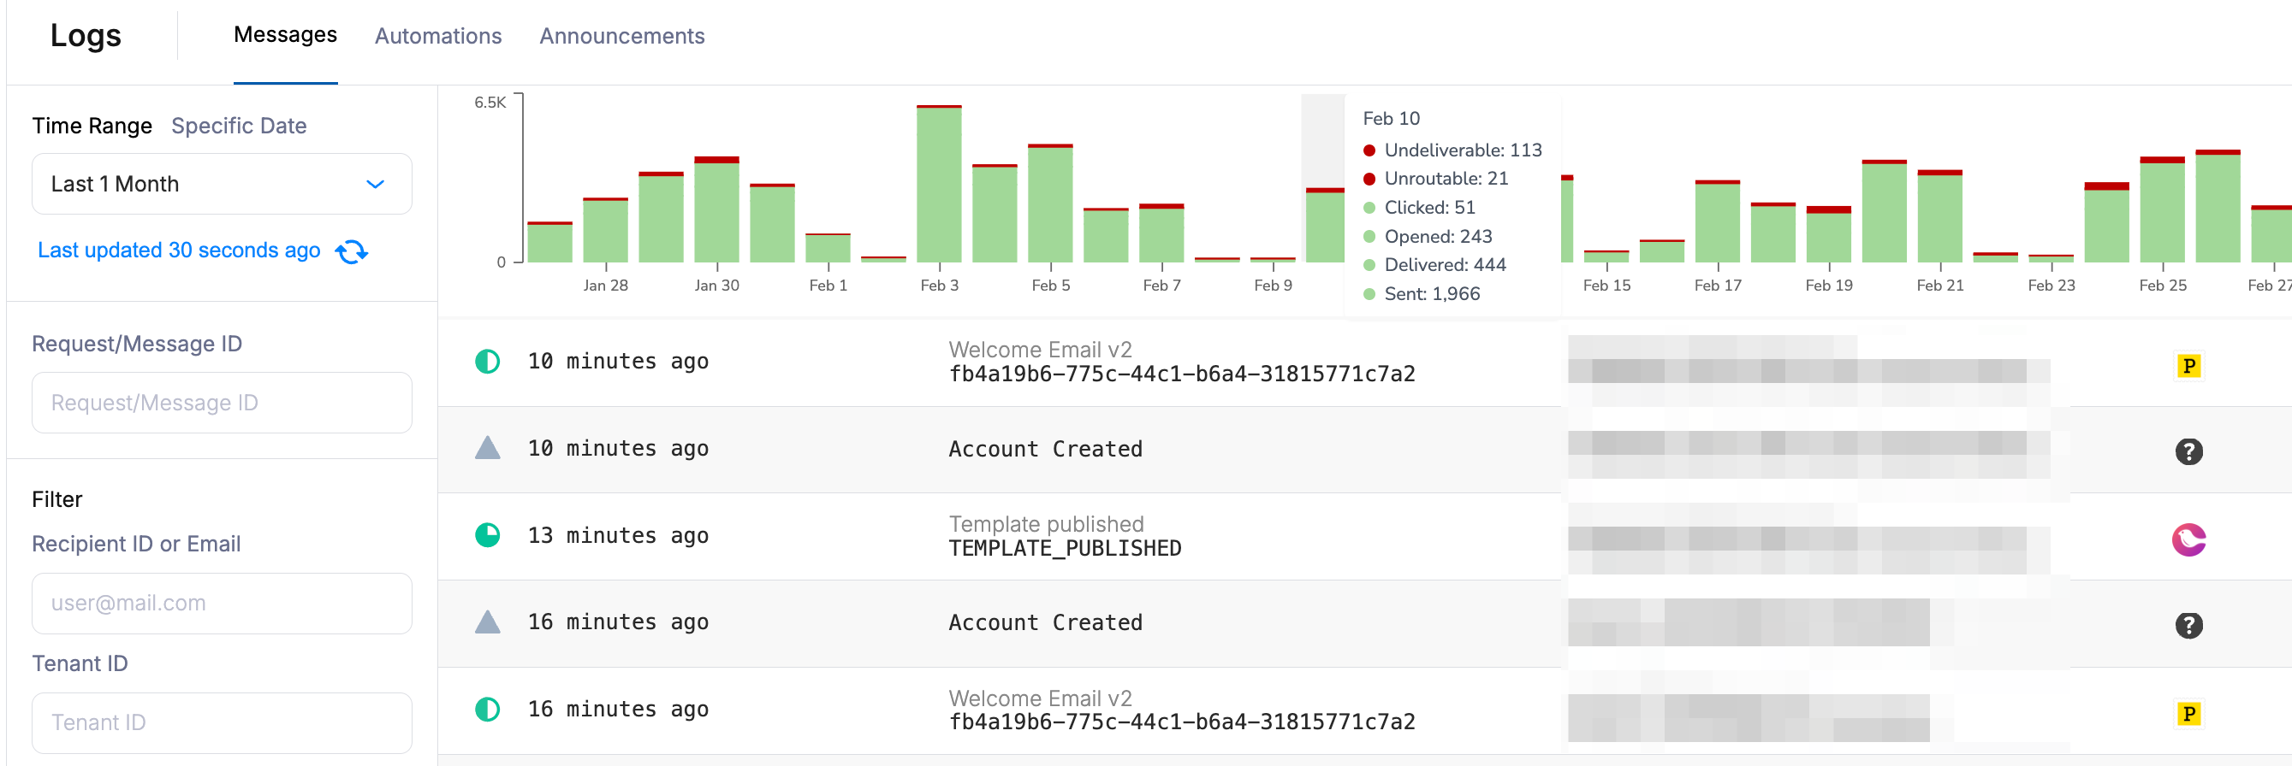This screenshot has width=2292, height=766.
Task: Click the pie status icon of Template published row
Action: [x=488, y=535]
